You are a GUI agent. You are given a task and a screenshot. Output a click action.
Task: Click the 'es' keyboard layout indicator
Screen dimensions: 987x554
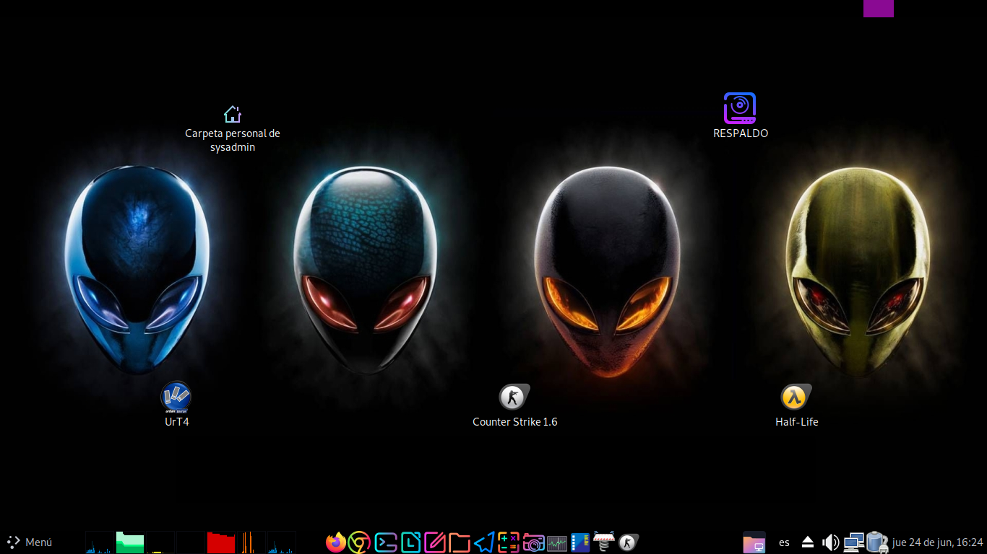coord(784,542)
